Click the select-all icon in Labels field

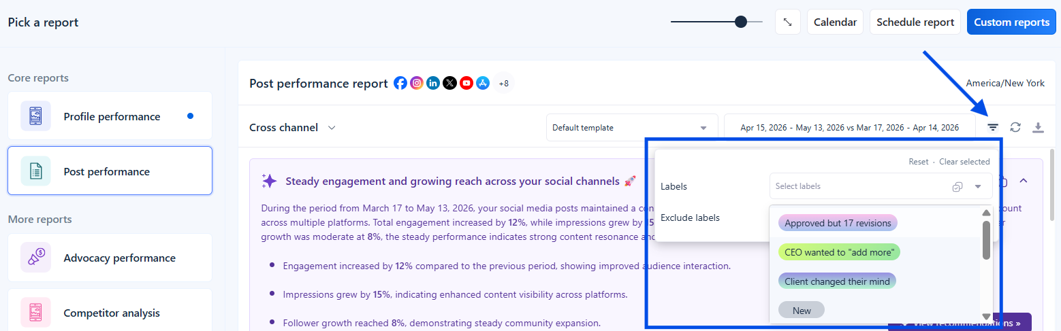click(x=957, y=187)
